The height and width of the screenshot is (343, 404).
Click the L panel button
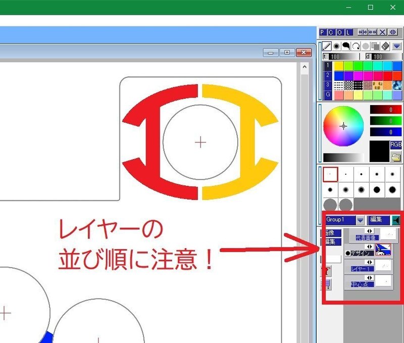[x=348, y=32]
